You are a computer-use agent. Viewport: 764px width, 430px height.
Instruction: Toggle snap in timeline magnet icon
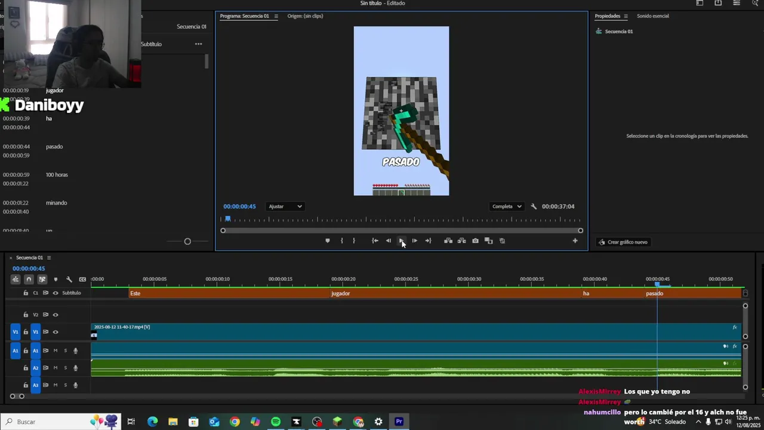(x=29, y=279)
